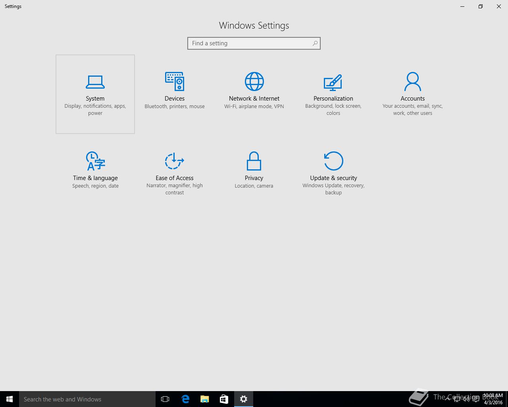
Task: Click the "Devices" tile label
Action: [x=175, y=99]
